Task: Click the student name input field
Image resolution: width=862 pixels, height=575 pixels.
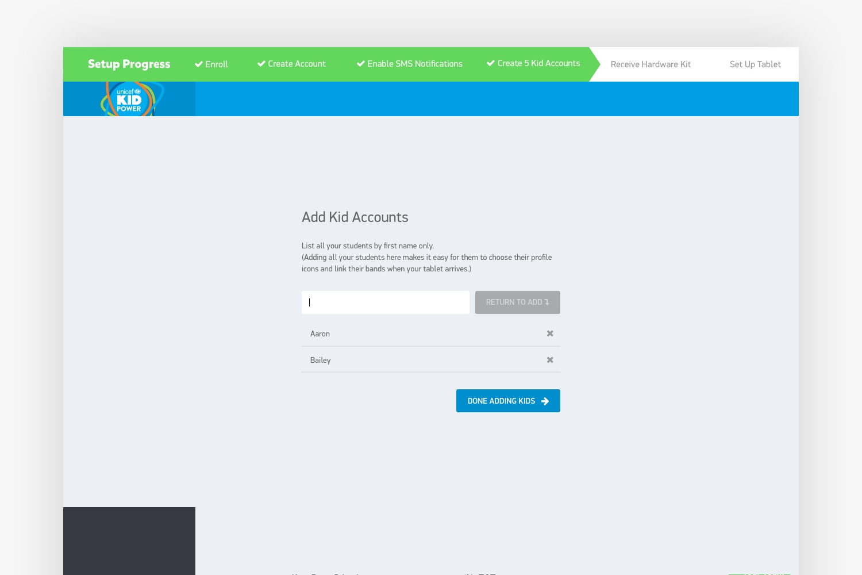Action: click(386, 302)
